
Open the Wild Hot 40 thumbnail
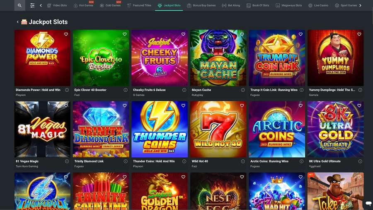pyautogui.click(x=218, y=129)
